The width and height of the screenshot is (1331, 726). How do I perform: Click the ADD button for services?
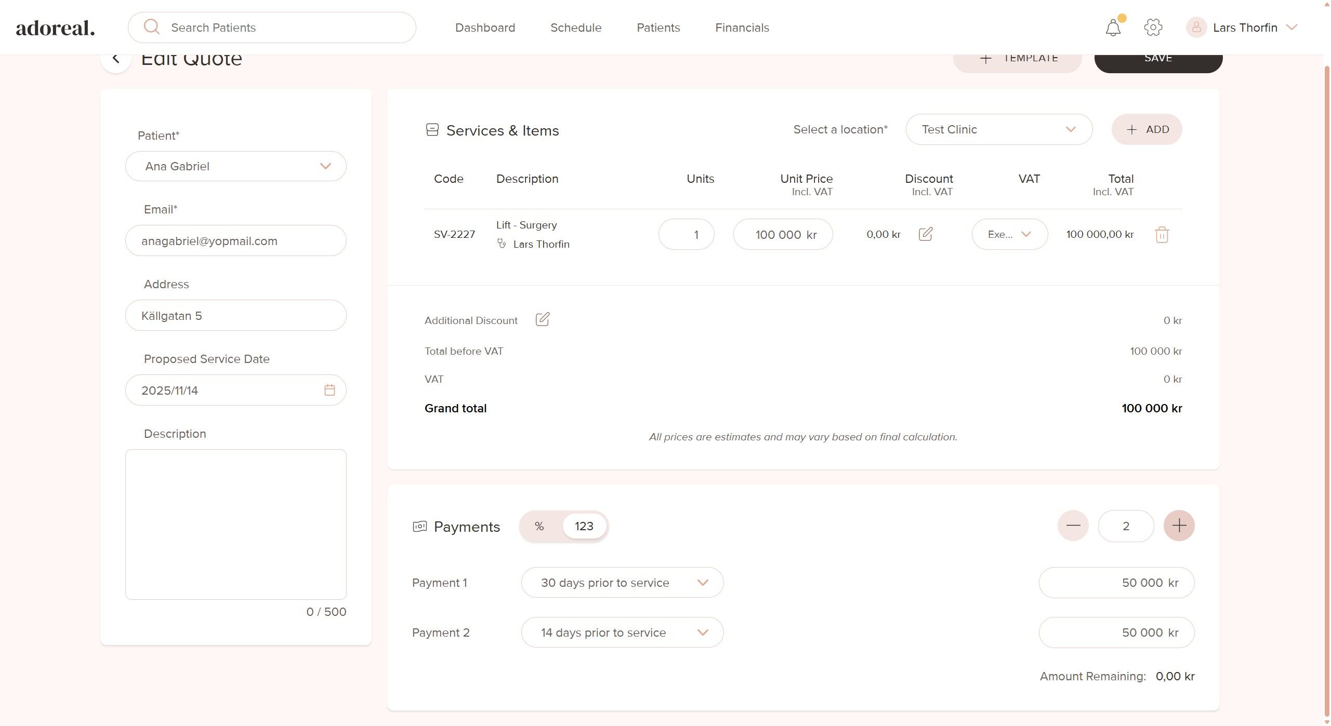pos(1146,129)
